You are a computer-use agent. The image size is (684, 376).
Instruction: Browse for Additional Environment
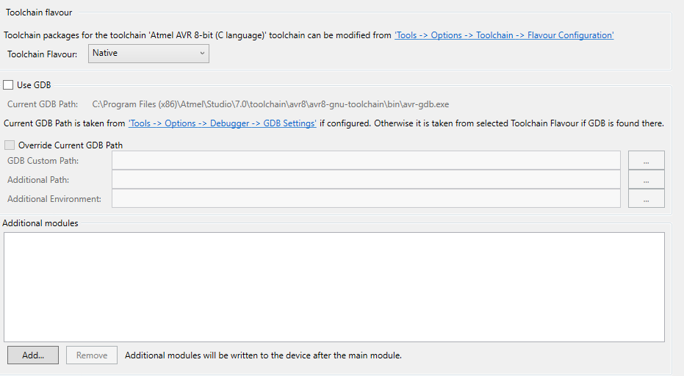[646, 198]
